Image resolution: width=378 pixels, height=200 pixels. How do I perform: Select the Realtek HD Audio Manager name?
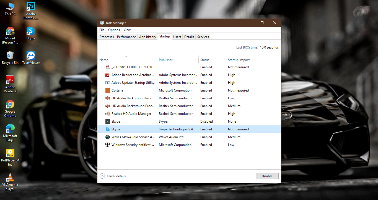click(x=131, y=114)
